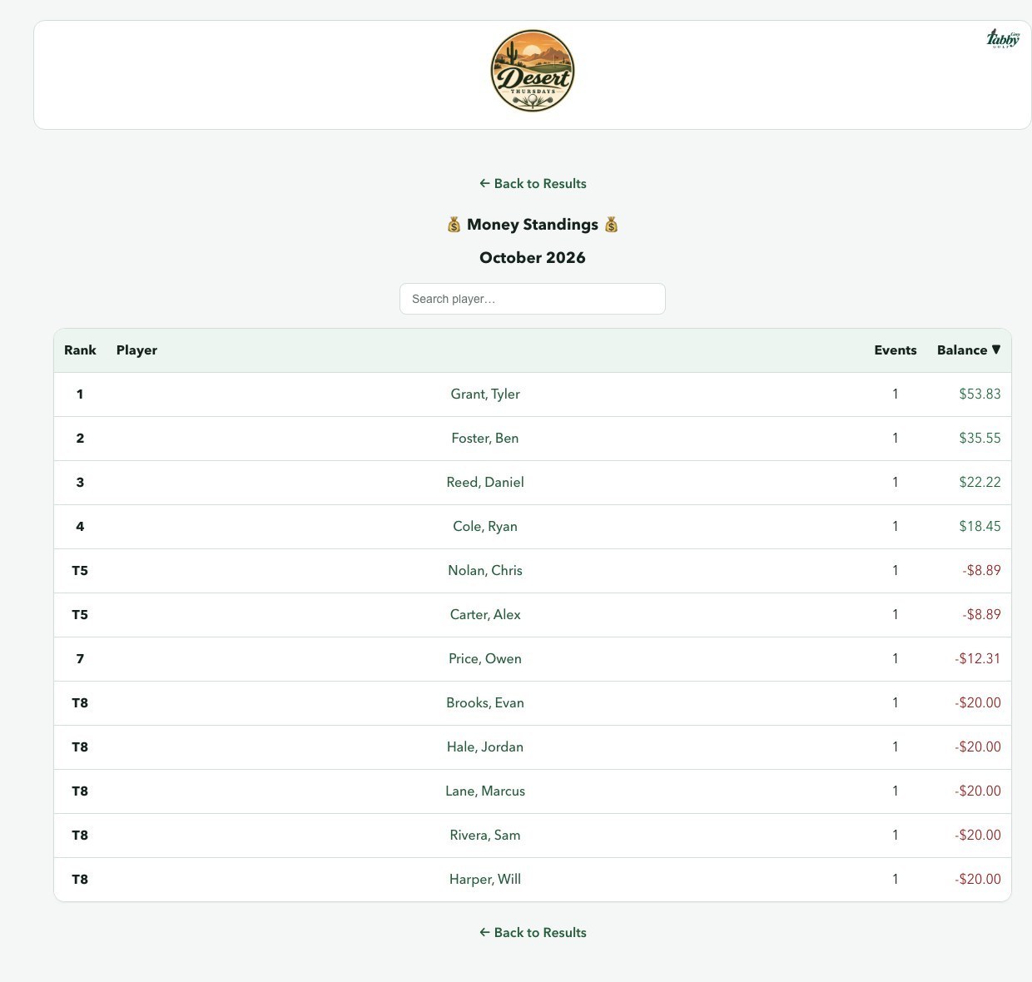Image resolution: width=1032 pixels, height=982 pixels.
Task: Open player Hale, Jordan
Action: pos(485,747)
